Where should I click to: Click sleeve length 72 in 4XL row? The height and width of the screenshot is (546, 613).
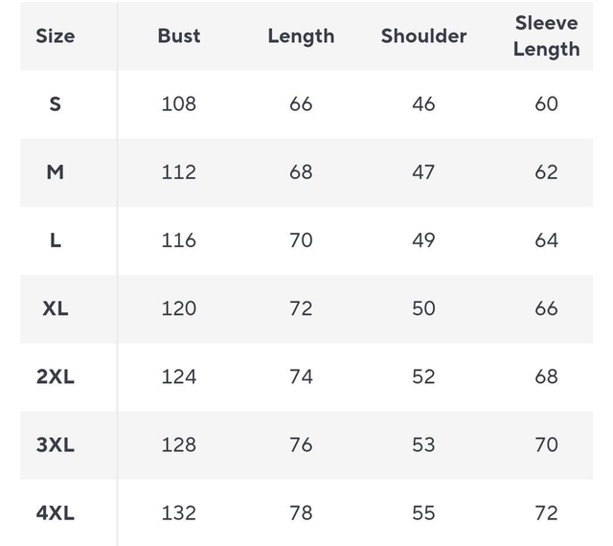(546, 512)
